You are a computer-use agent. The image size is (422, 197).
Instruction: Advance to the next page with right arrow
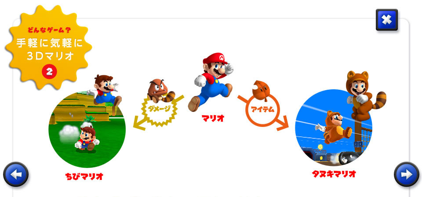(406, 174)
